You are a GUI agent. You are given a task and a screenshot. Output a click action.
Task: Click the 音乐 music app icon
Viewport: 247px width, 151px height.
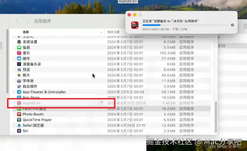pyautogui.click(x=19, y=53)
